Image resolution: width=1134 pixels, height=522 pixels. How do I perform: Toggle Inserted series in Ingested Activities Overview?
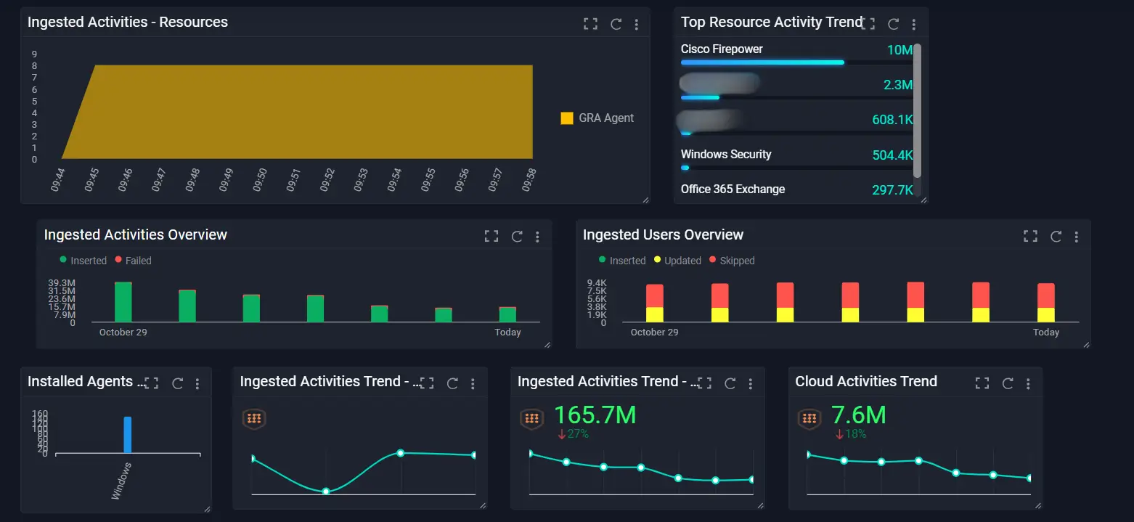point(83,261)
